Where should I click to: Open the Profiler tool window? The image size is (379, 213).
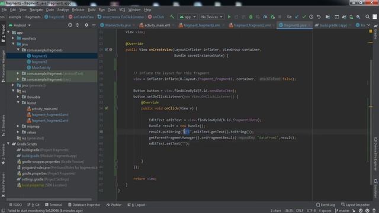(114, 205)
